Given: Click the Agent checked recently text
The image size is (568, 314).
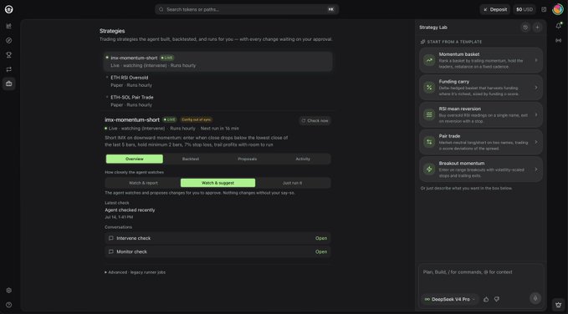Looking at the screenshot, I should [x=130, y=210].
